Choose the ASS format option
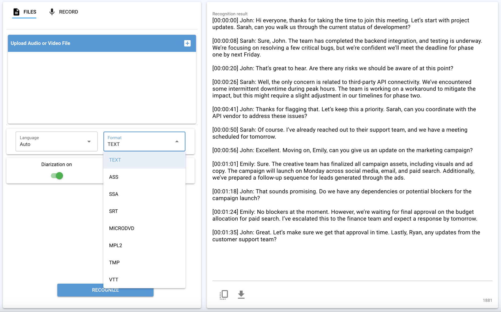The height and width of the screenshot is (312, 501). 114,177
